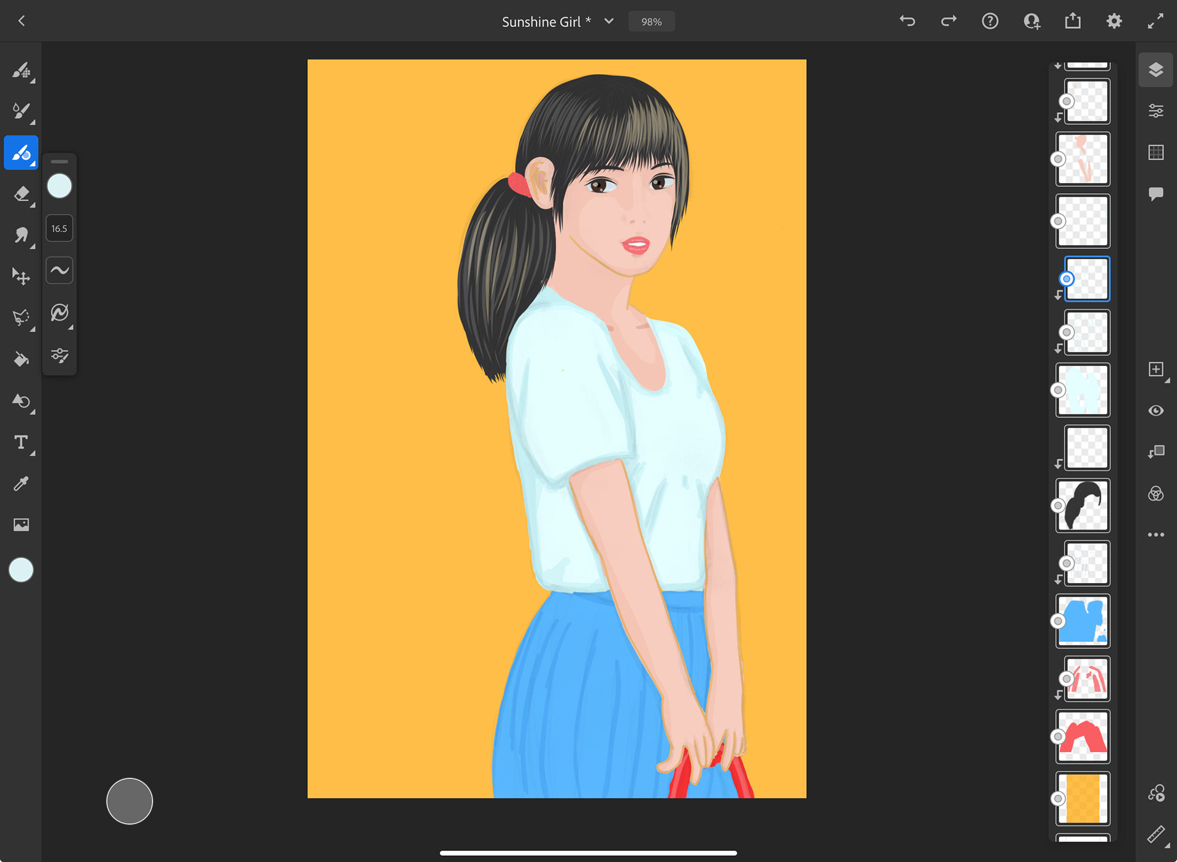Viewport: 1177px width, 862px height.
Task: Select the Type text tool
Action: pos(21,442)
